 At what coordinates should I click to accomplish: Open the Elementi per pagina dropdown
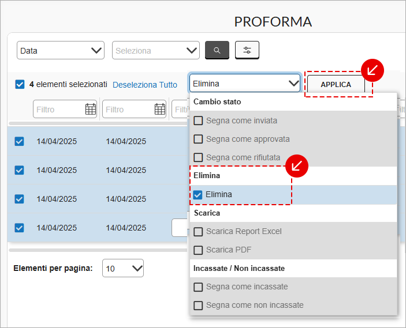coord(123,268)
